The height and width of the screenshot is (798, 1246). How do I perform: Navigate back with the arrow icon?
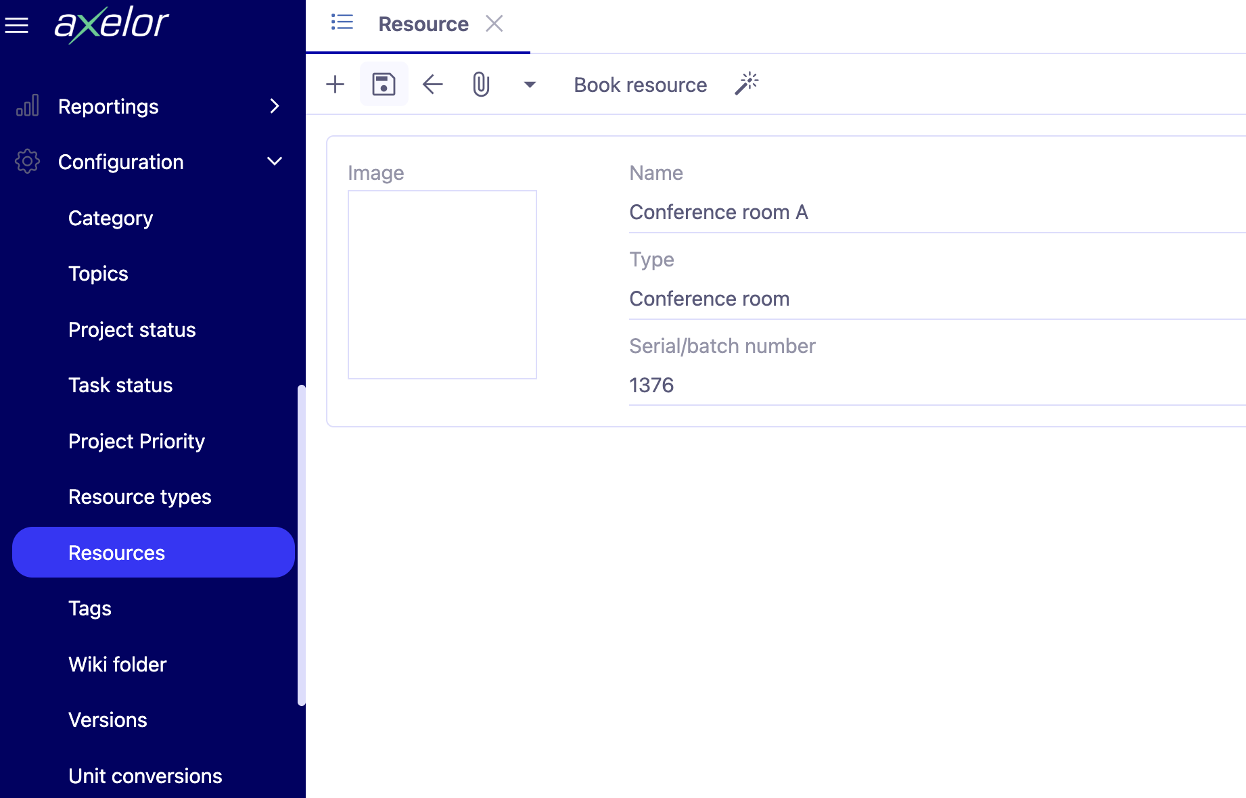pyautogui.click(x=432, y=84)
